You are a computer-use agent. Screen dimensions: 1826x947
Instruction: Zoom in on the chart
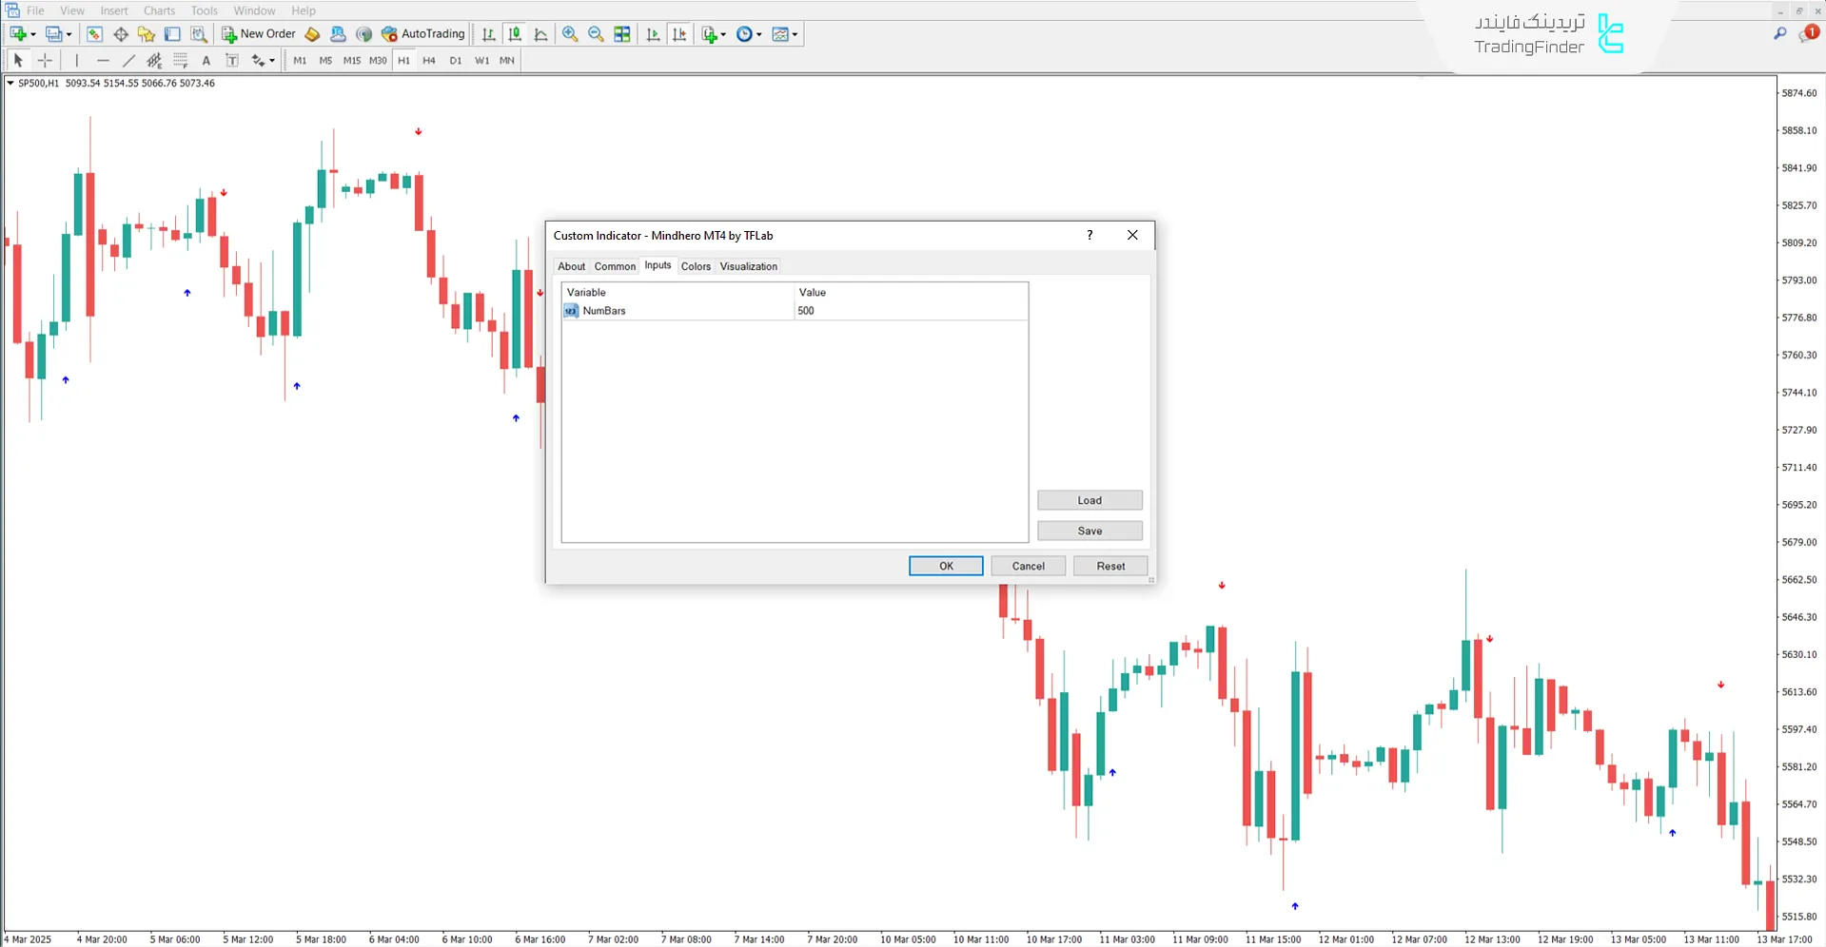click(x=570, y=34)
